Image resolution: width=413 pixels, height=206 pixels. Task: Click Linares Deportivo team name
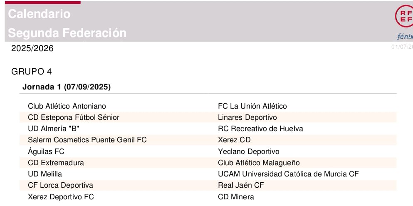click(247, 117)
